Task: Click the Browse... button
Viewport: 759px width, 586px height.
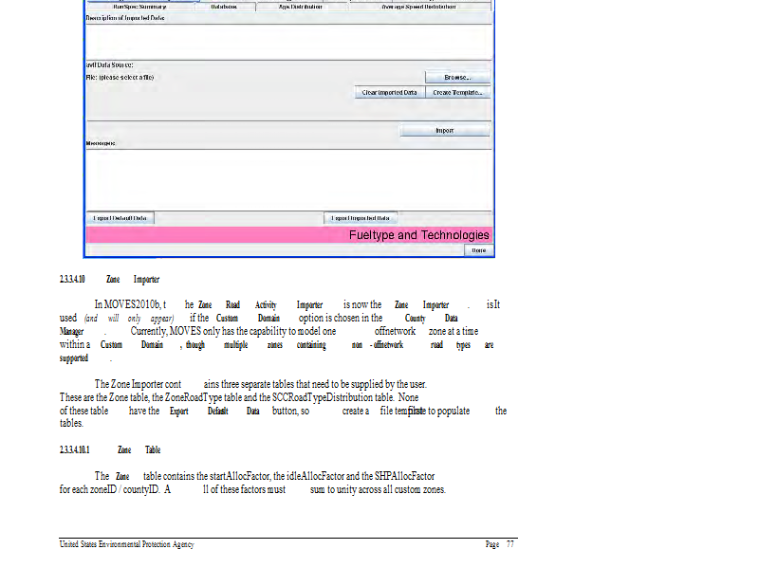Action: pos(457,77)
